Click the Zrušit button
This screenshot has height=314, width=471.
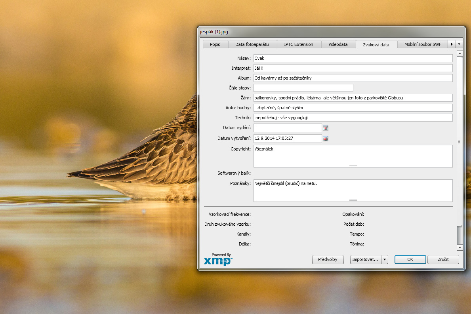[443, 260]
